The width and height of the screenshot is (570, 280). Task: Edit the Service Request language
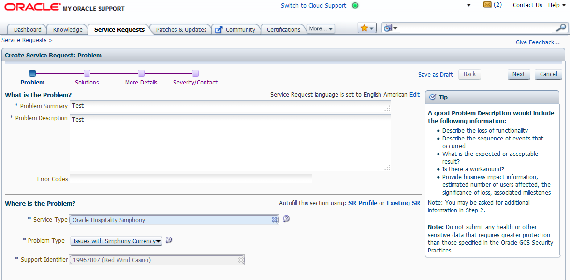[x=414, y=95]
